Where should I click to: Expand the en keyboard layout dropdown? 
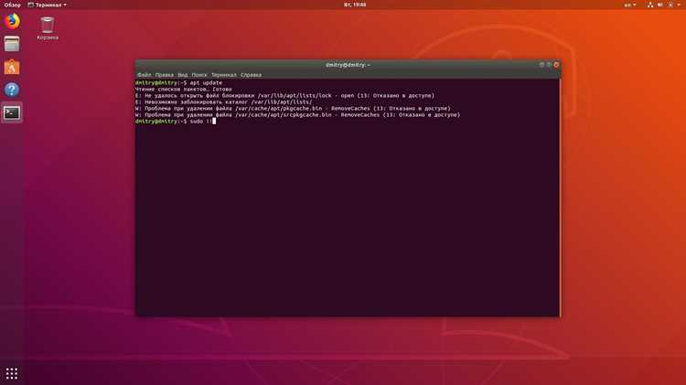click(x=630, y=5)
